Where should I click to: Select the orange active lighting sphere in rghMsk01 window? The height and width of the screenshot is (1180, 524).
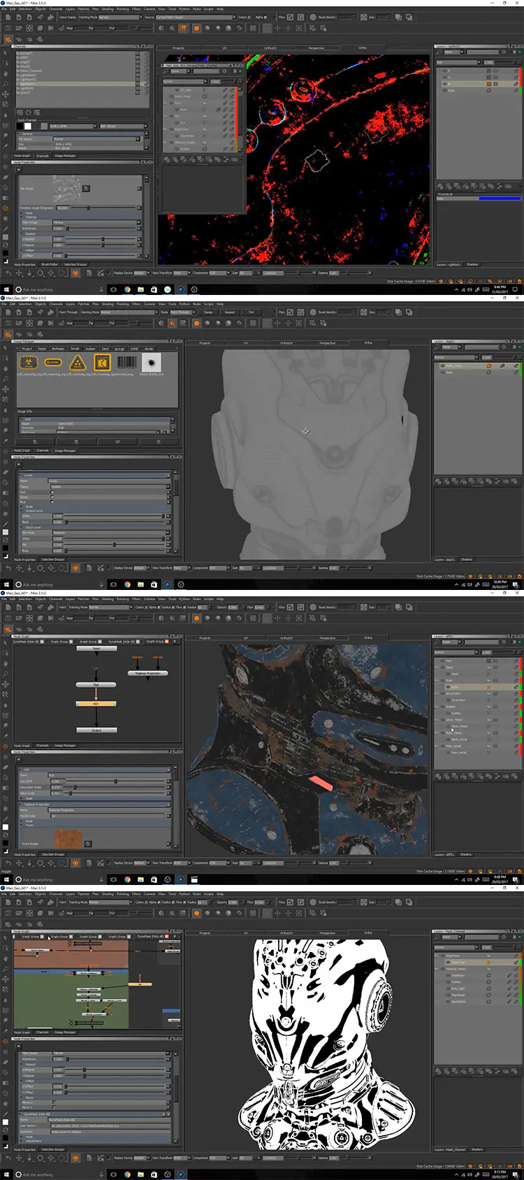196,28
